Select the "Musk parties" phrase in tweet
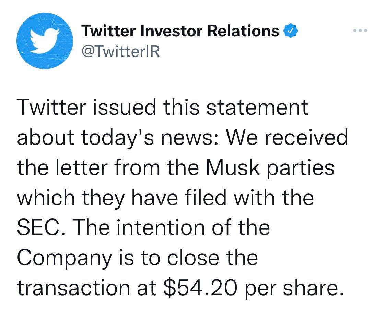Image resolution: width=386 pixels, height=313 pixels. 270,168
